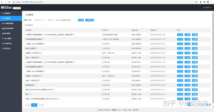Edit the 教程3 document
214x112 pixels.
coord(187,99)
